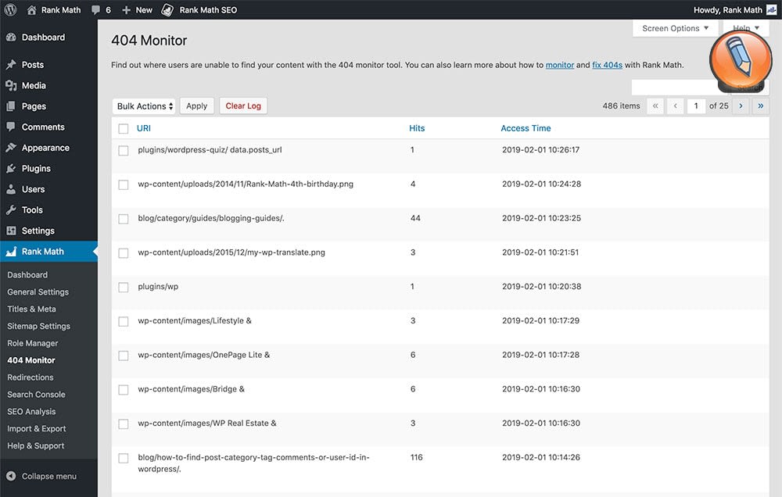782x497 pixels.
Task: Click the Dashboard gauge icon in sidebar
Action: pyautogui.click(x=11, y=38)
